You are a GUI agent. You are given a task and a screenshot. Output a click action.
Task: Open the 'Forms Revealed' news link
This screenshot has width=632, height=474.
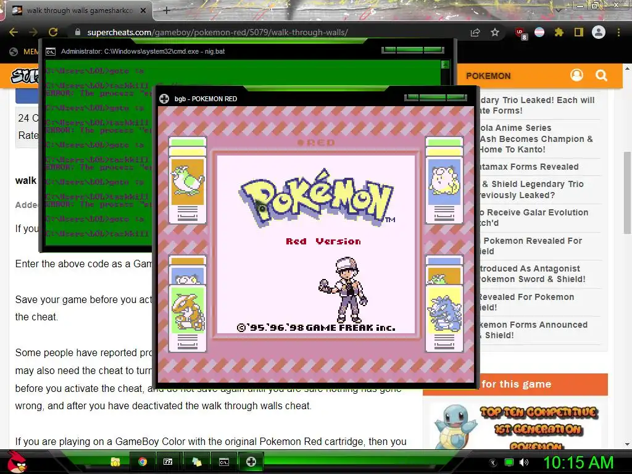(529, 167)
